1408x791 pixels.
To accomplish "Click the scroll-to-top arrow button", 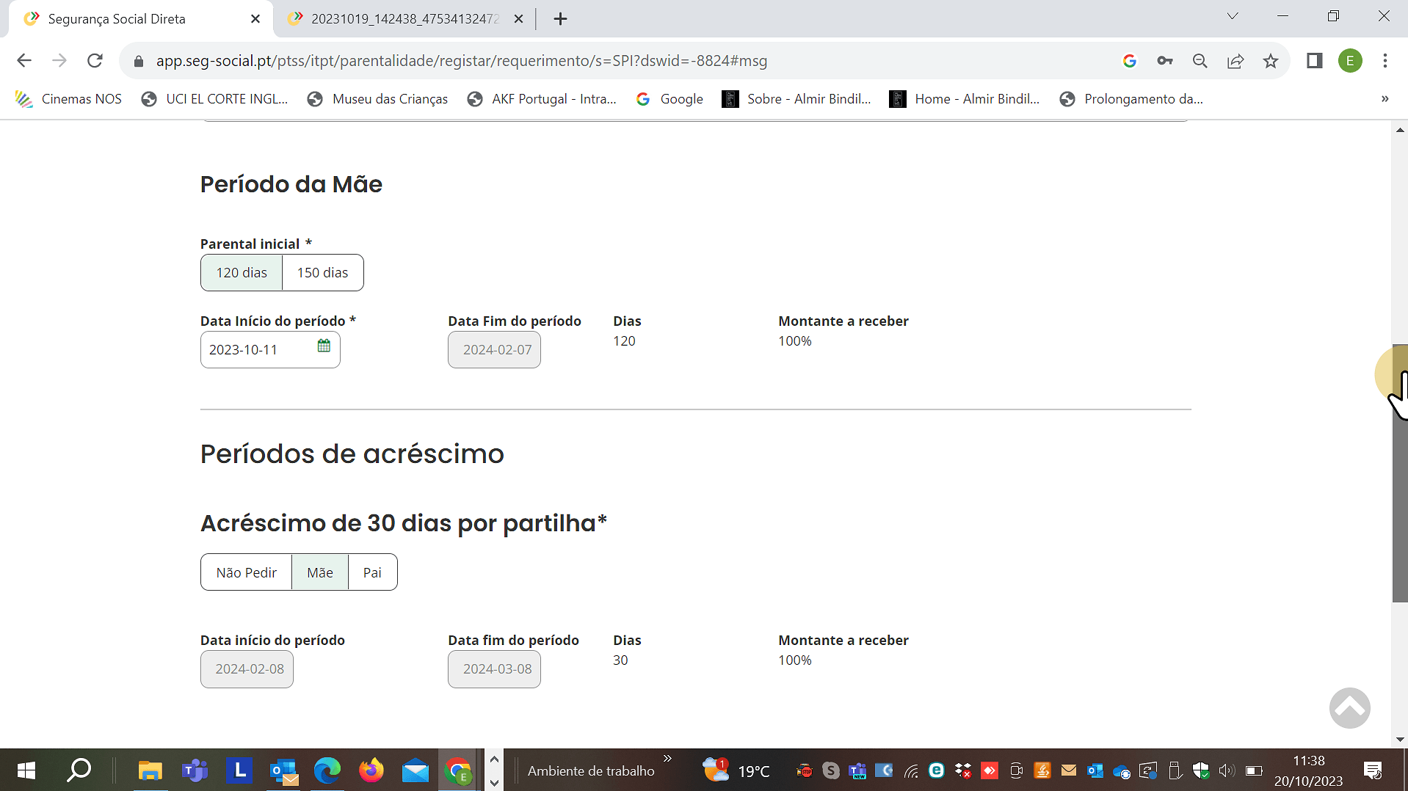I will [1349, 708].
